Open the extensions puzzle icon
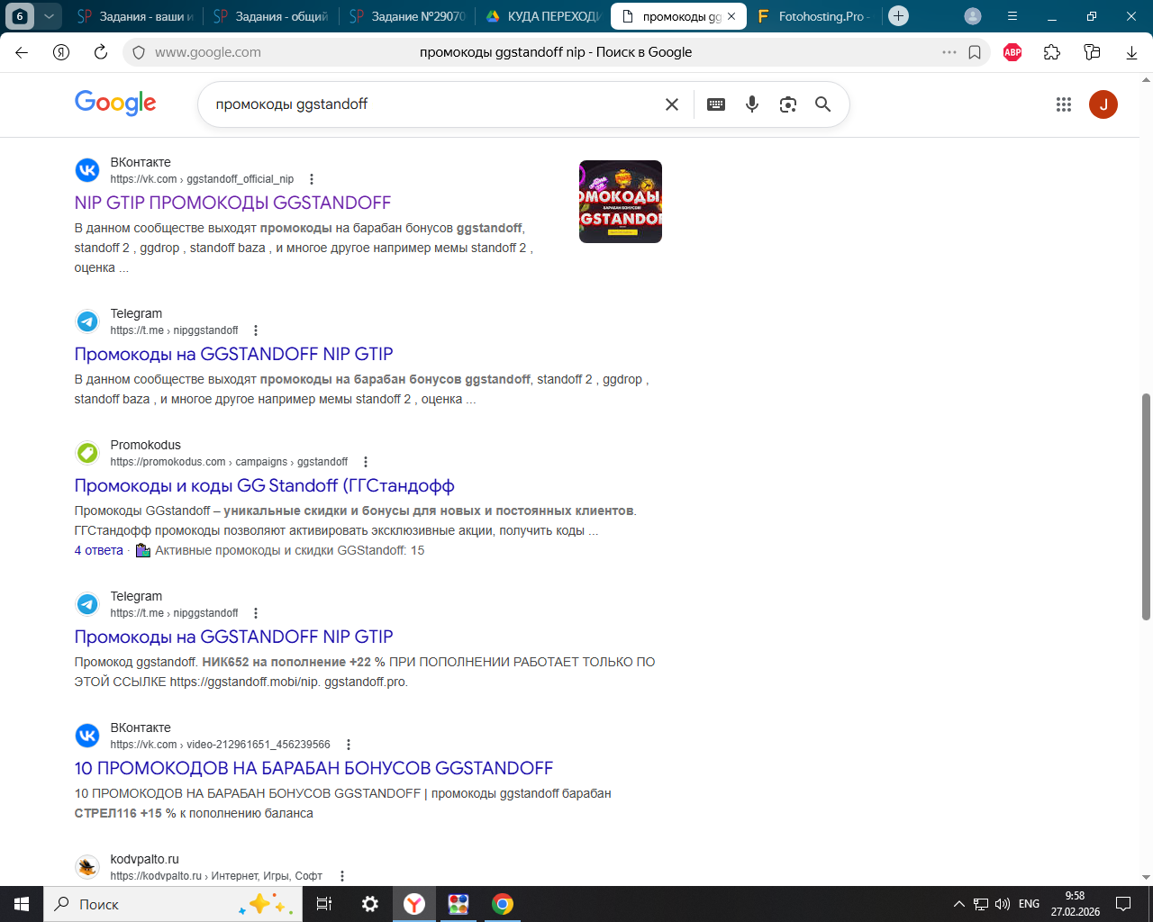 tap(1052, 52)
